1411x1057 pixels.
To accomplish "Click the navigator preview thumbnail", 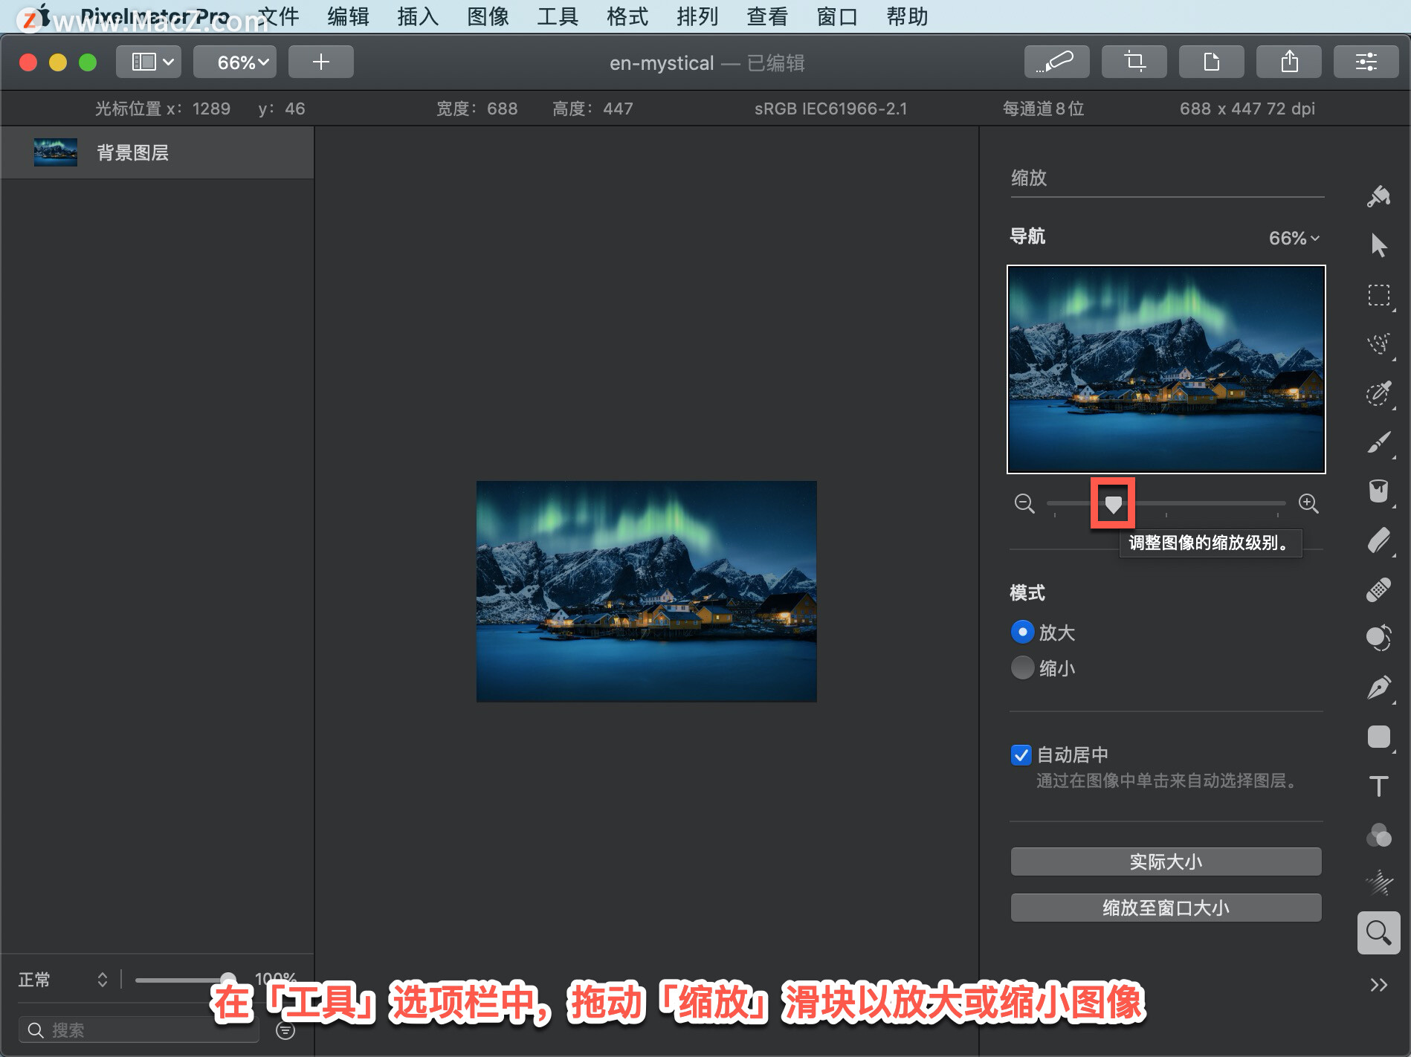I will click(1166, 369).
